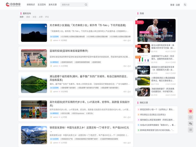The height and width of the screenshot is (147, 196).
Task: Click the green hill thumbnail of 潮汕 post
Action: coord(34,84)
